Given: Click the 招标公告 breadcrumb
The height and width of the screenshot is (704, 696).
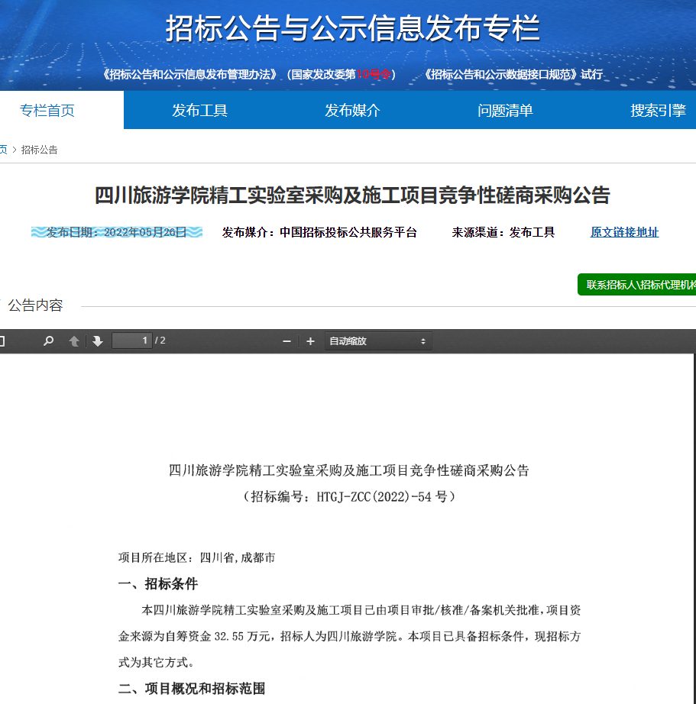Looking at the screenshot, I should coord(40,150).
